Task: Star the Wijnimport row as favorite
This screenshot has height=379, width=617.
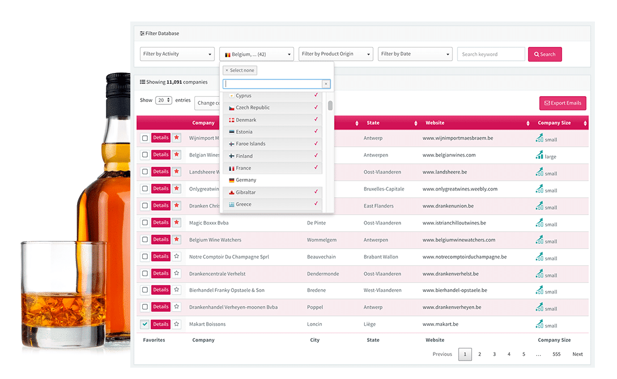Action: click(x=176, y=137)
